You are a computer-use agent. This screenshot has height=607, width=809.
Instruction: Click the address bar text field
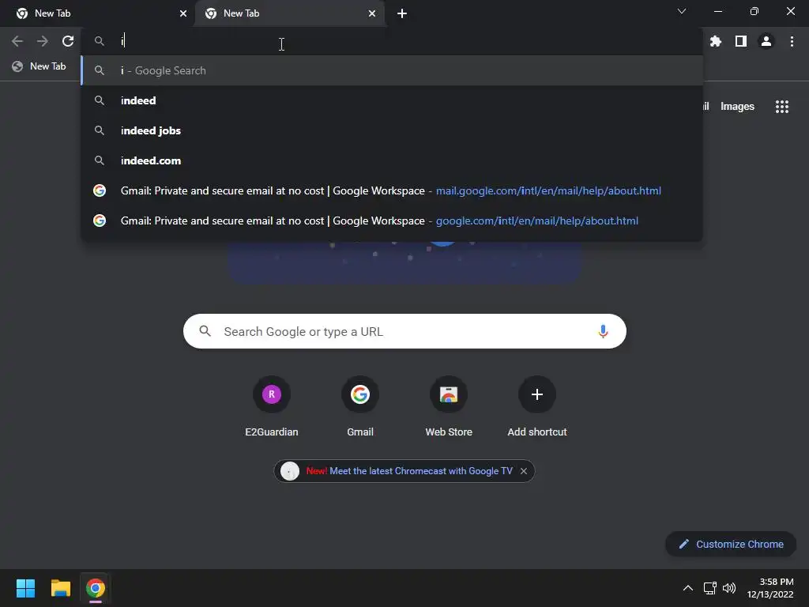coord(392,41)
